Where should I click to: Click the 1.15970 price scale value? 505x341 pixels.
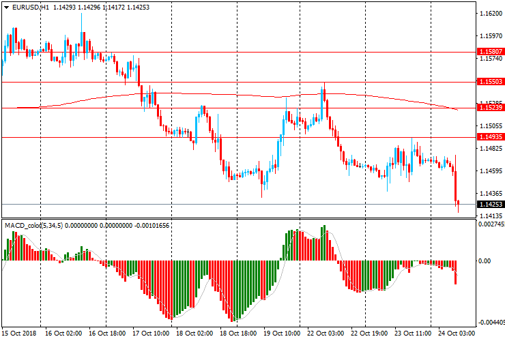(489, 36)
